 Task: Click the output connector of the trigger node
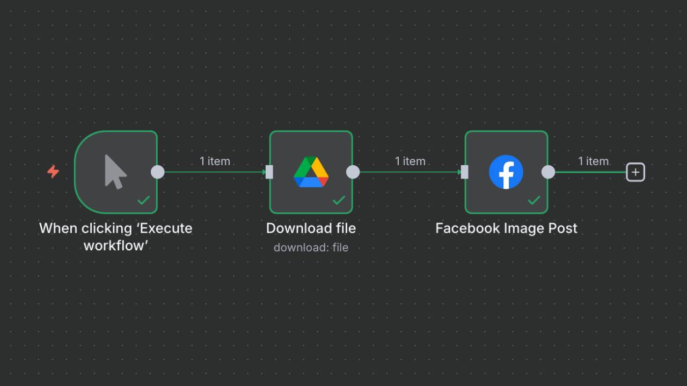click(158, 172)
